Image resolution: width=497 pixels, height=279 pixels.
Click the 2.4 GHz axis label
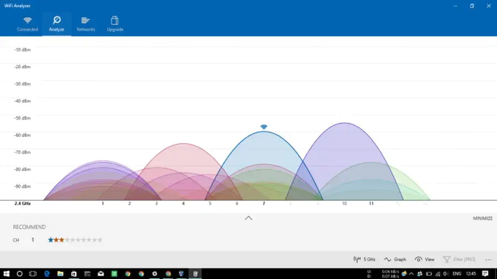[22, 203]
